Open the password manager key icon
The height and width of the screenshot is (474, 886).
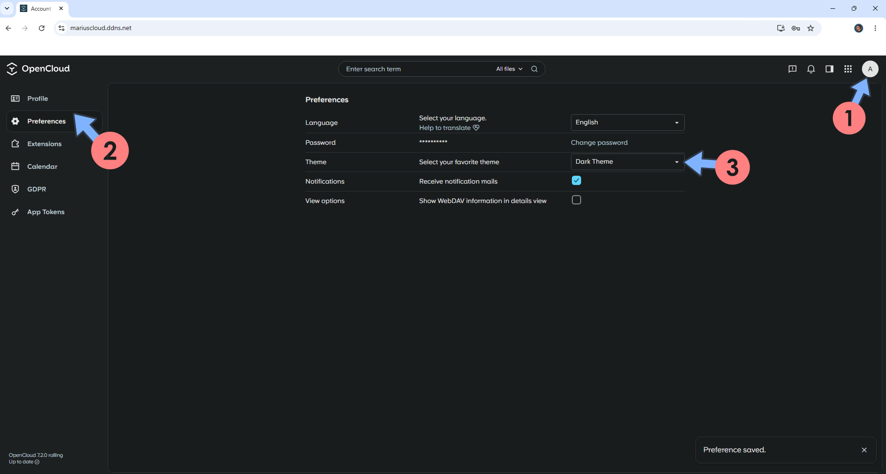pyautogui.click(x=796, y=28)
